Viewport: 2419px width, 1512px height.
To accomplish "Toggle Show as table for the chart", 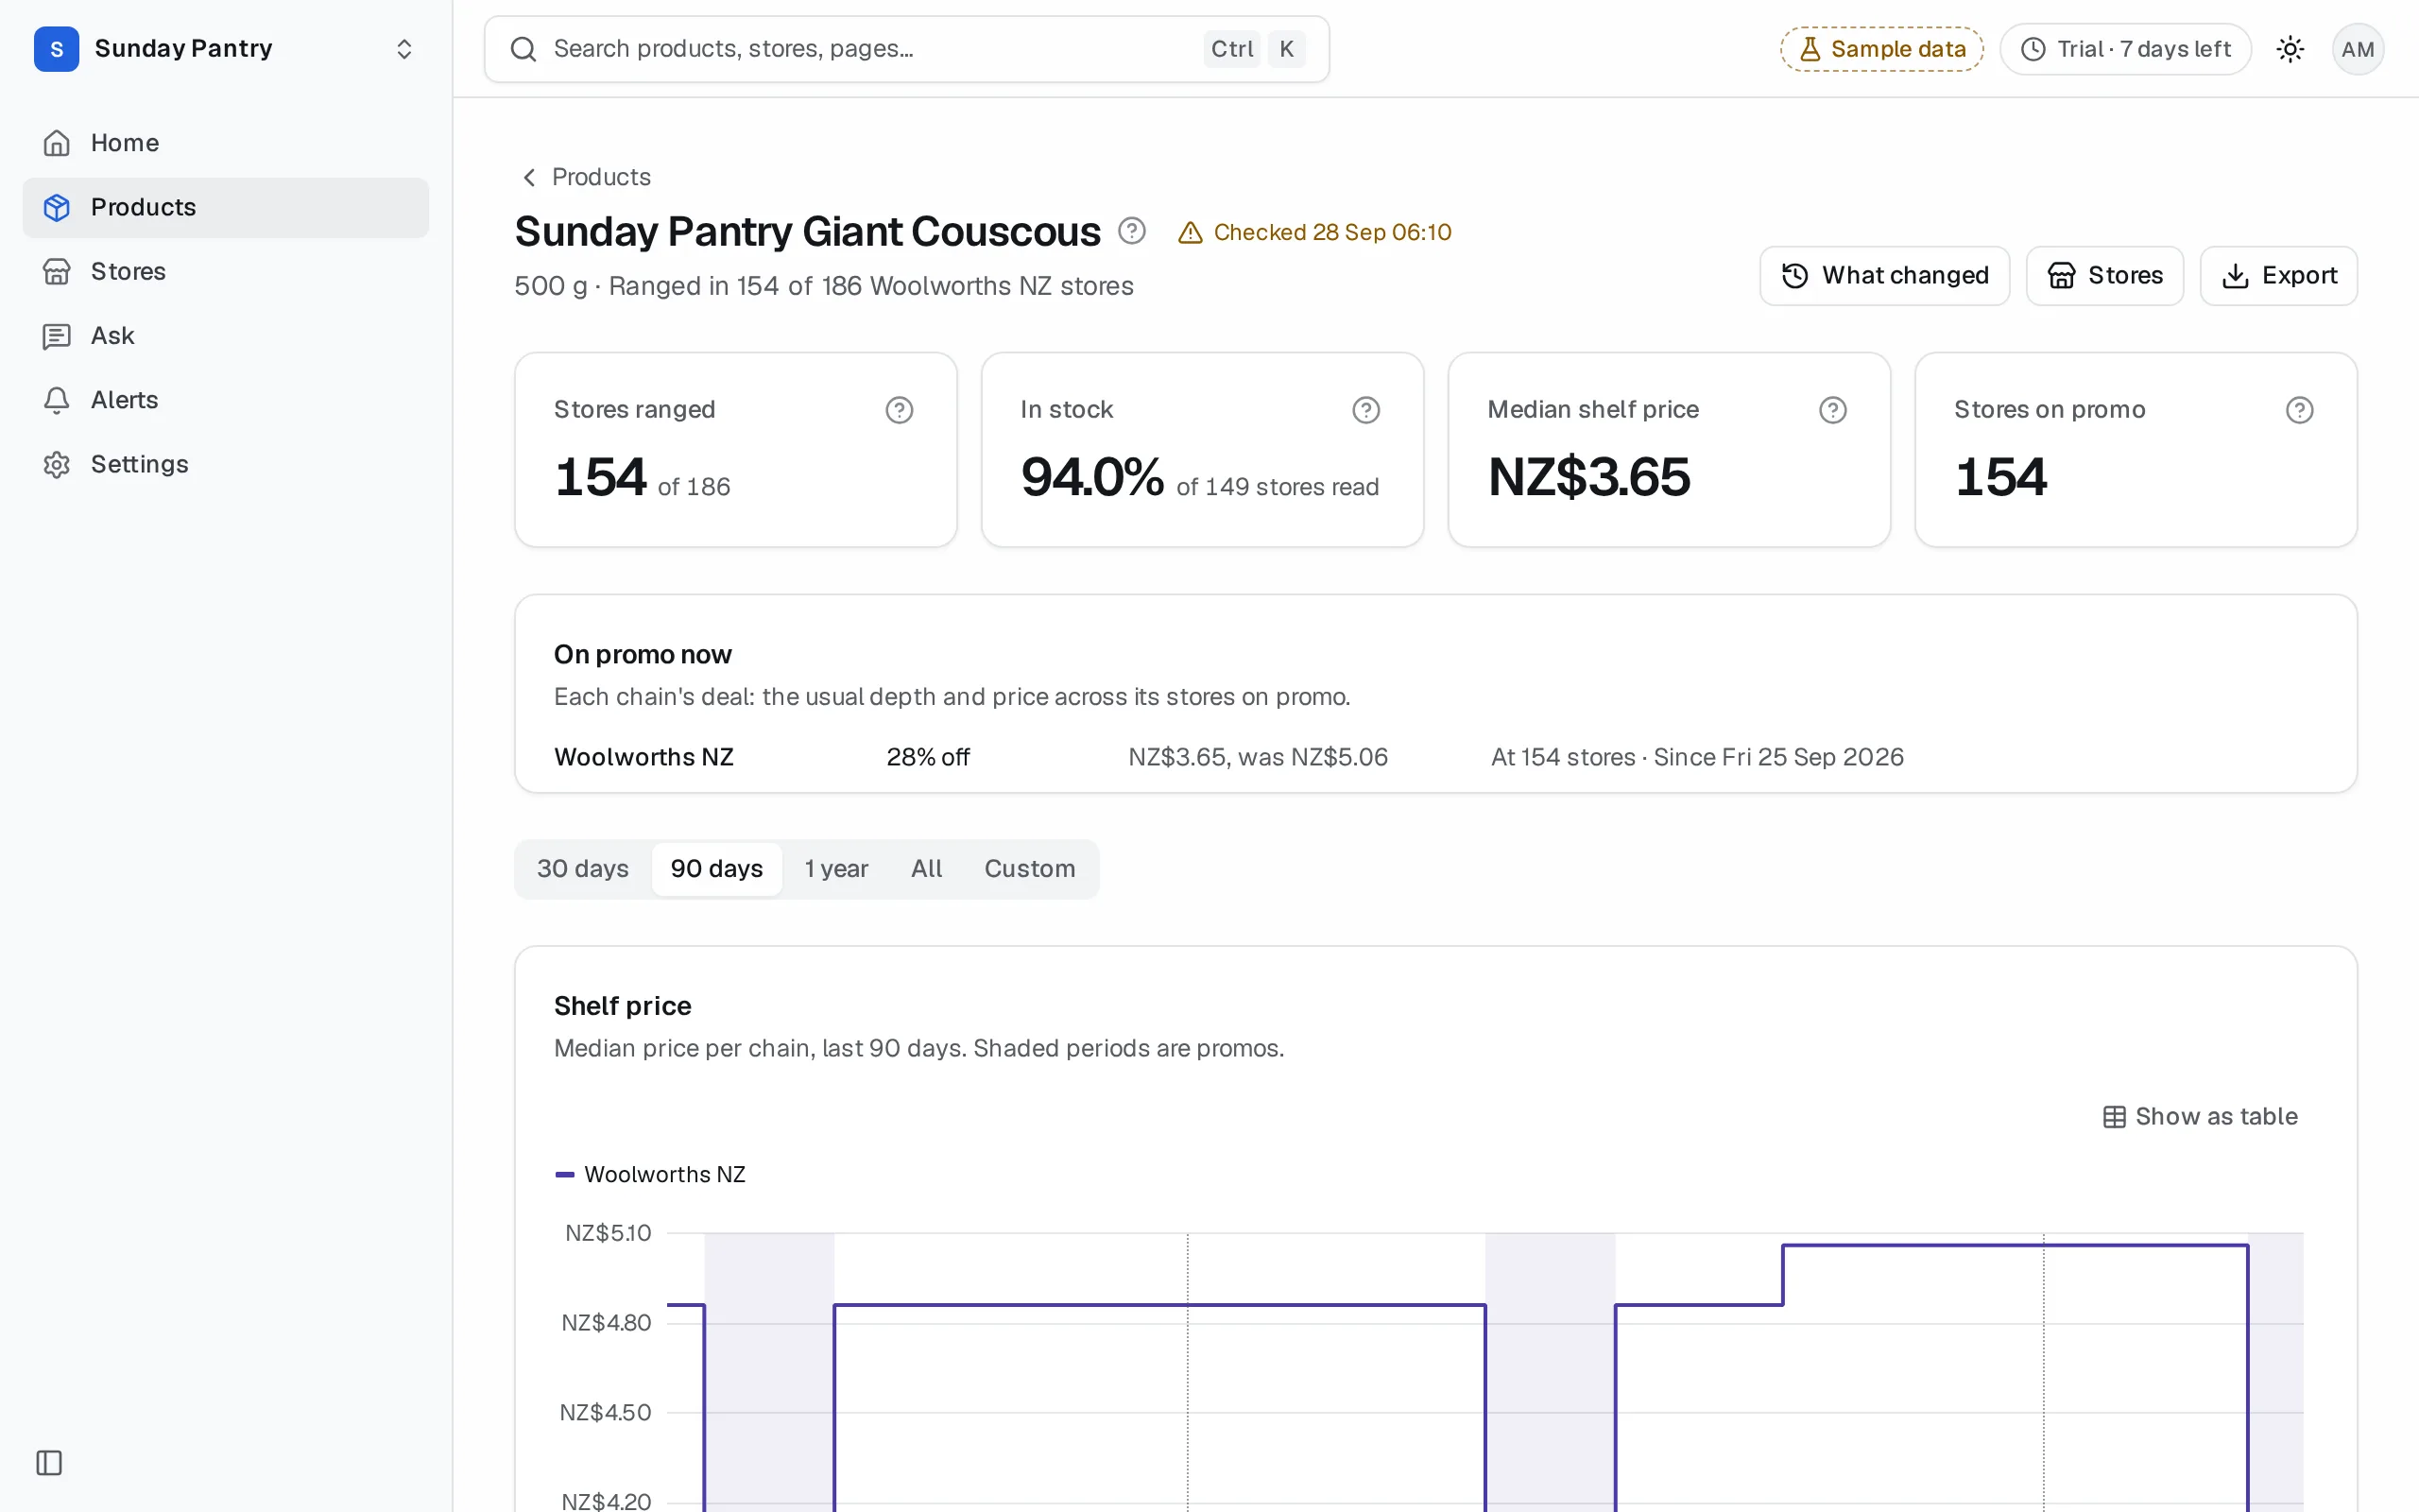I will pyautogui.click(x=2200, y=1117).
